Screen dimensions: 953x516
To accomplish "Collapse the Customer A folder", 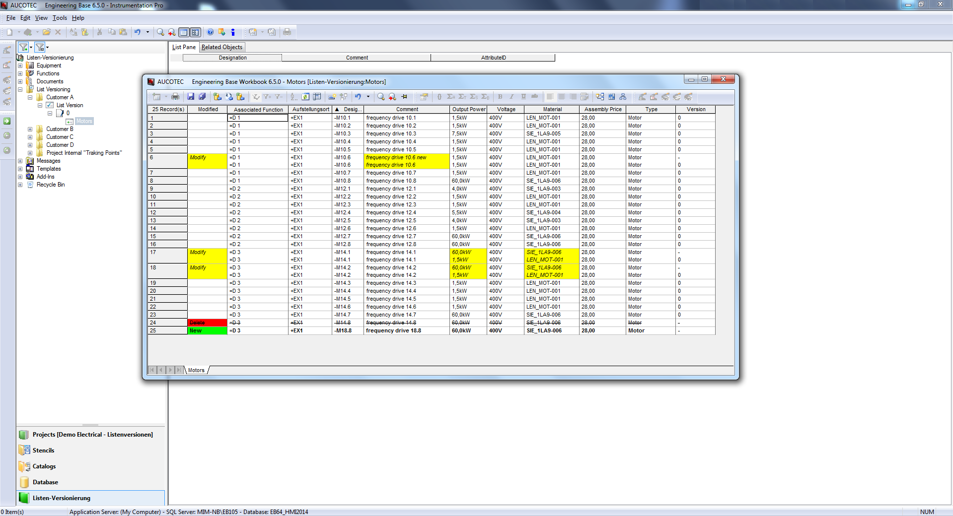I will coord(30,97).
